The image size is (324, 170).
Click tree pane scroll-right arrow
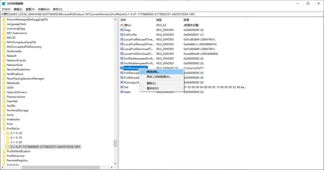point(112,167)
